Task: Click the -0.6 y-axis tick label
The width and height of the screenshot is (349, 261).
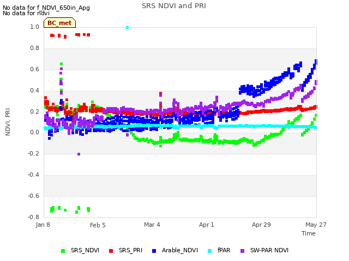Action: click(x=33, y=196)
